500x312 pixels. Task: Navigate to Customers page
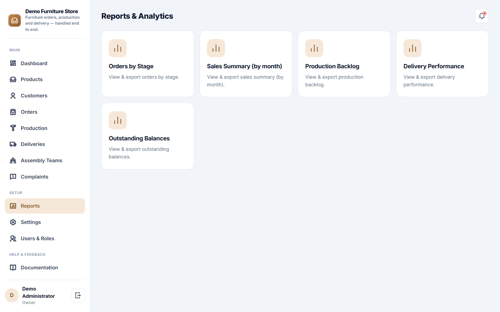45,96
